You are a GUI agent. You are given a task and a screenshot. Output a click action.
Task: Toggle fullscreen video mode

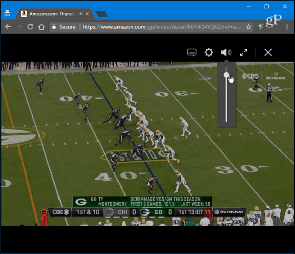(244, 53)
